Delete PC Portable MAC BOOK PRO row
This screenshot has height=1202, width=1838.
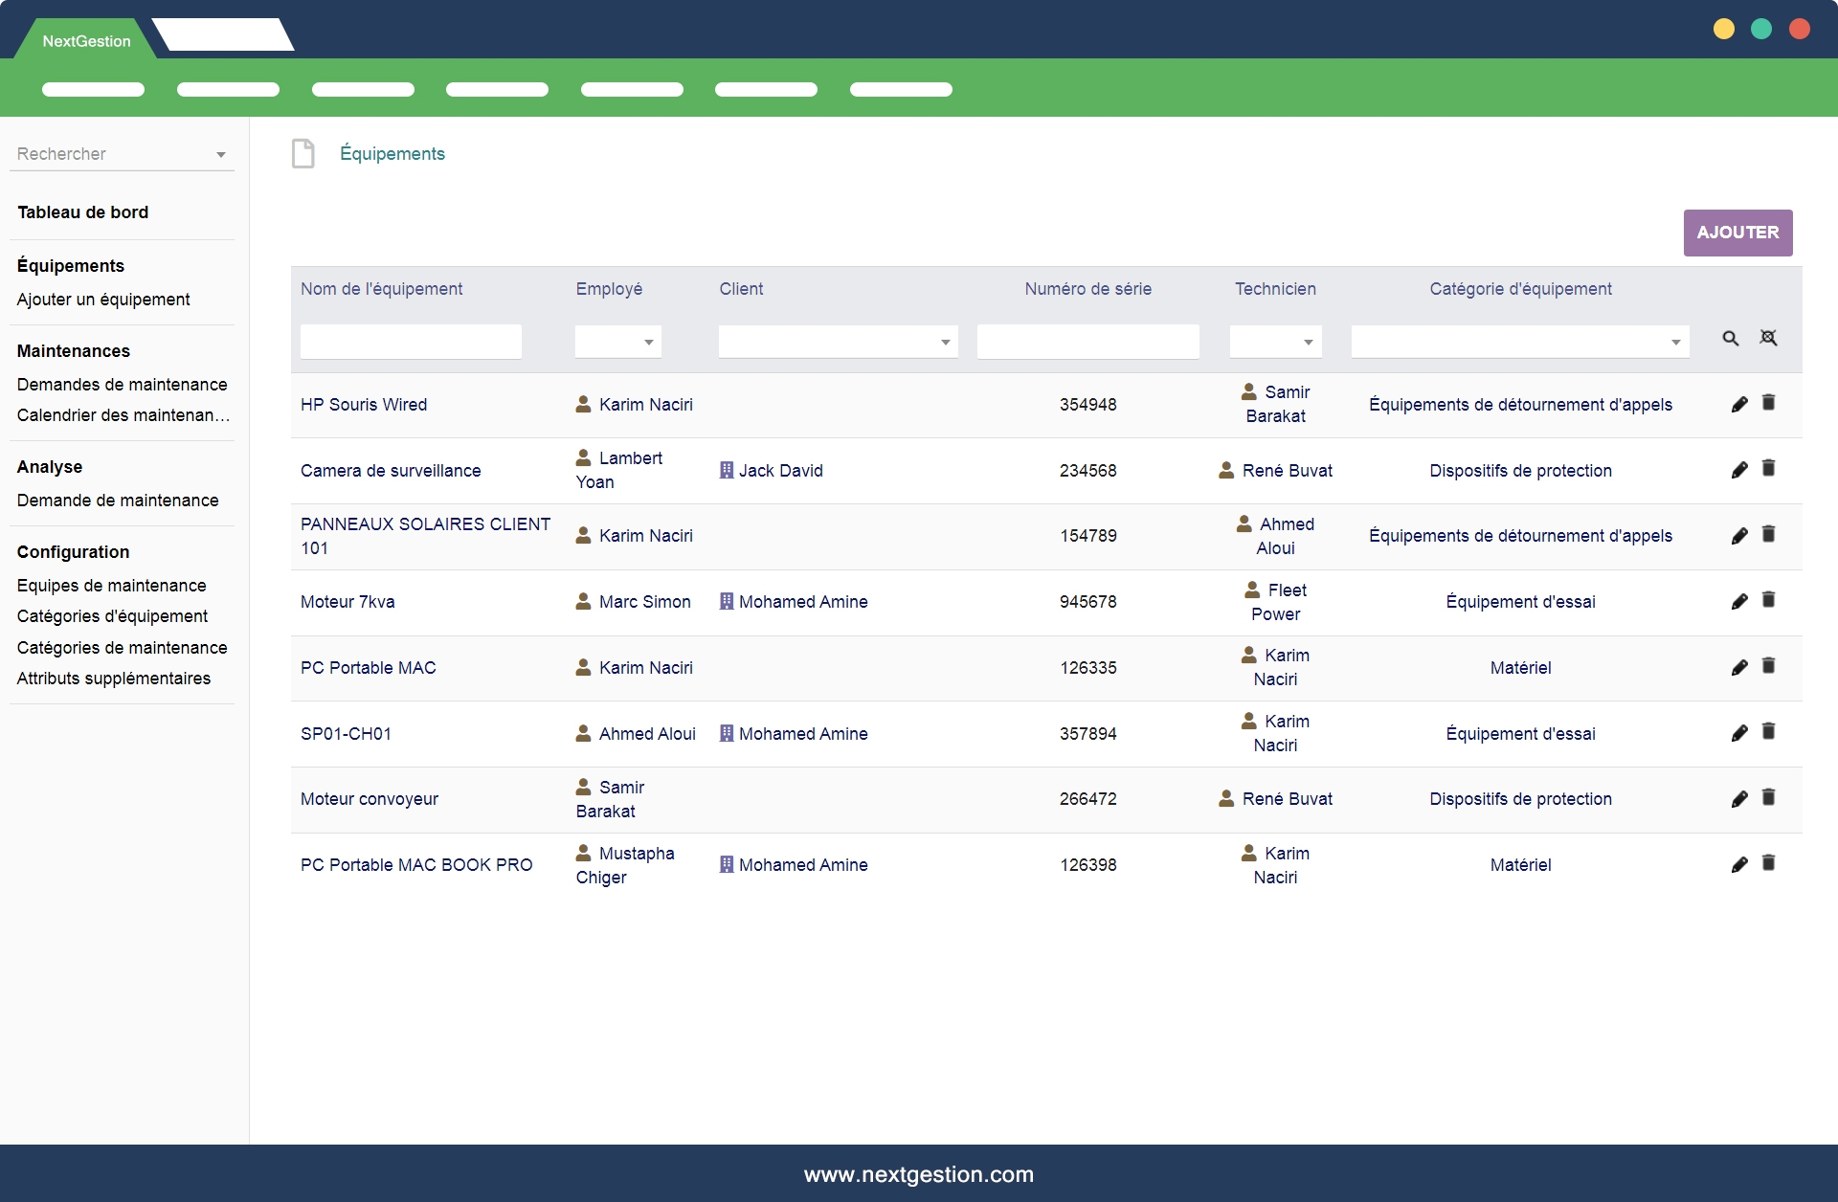click(x=1768, y=863)
